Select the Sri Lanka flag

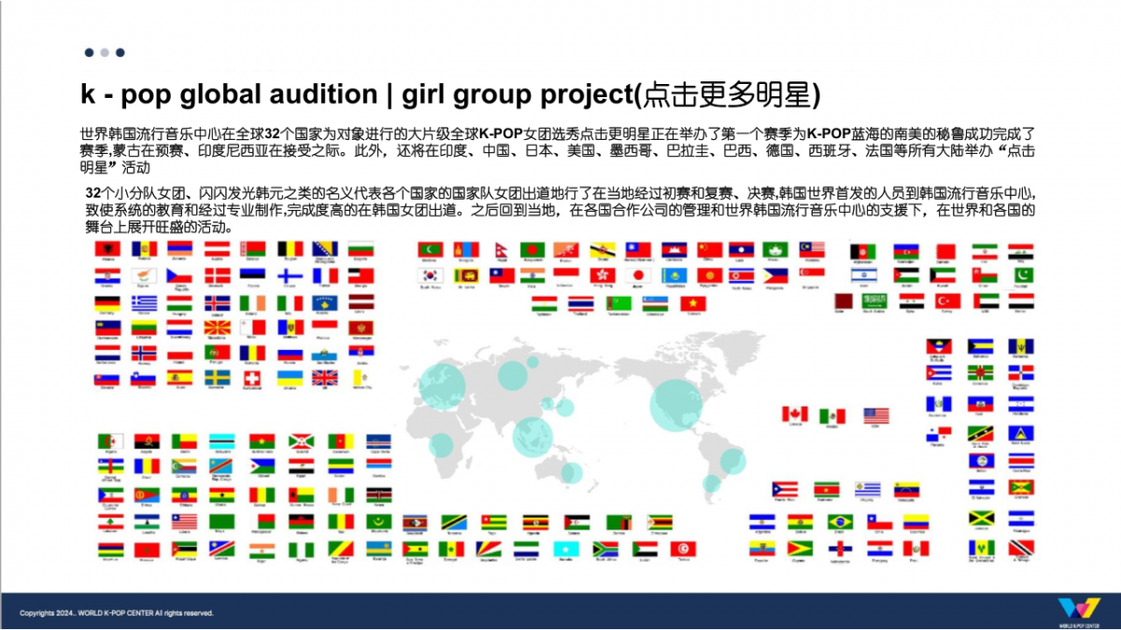click(465, 275)
